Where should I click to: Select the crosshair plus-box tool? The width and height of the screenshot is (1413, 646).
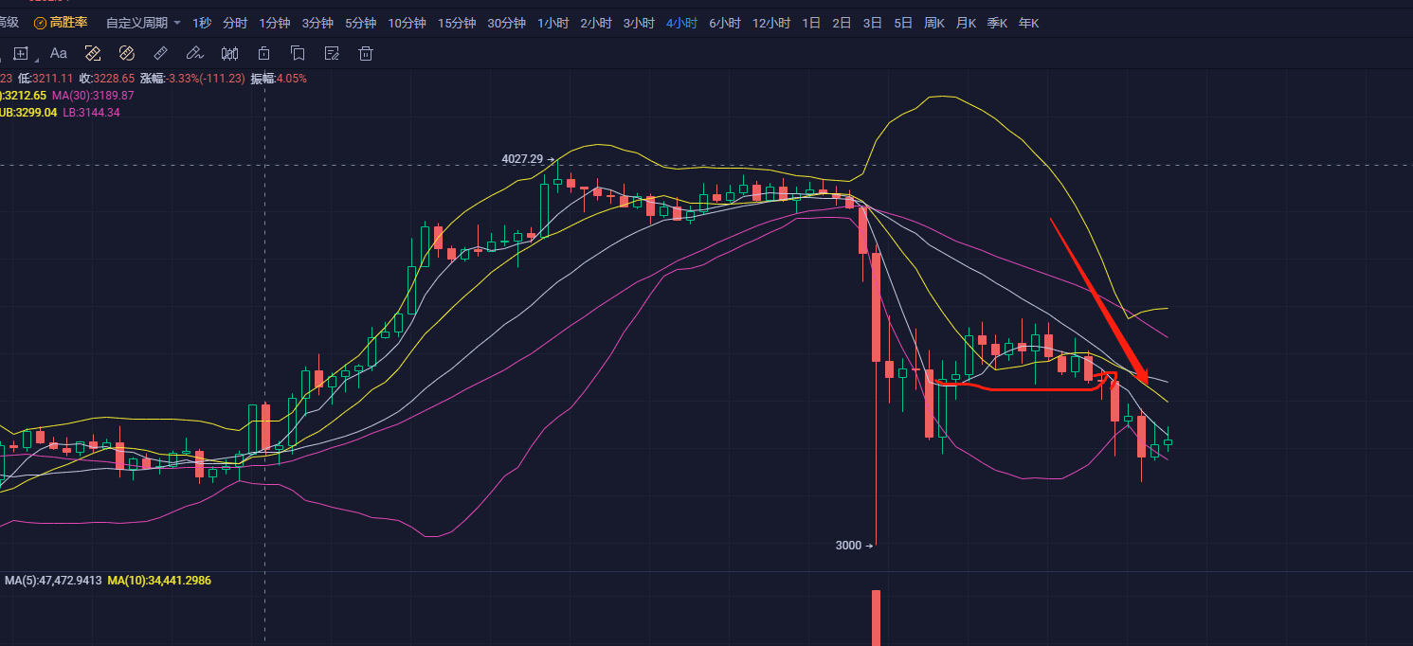tap(22, 53)
